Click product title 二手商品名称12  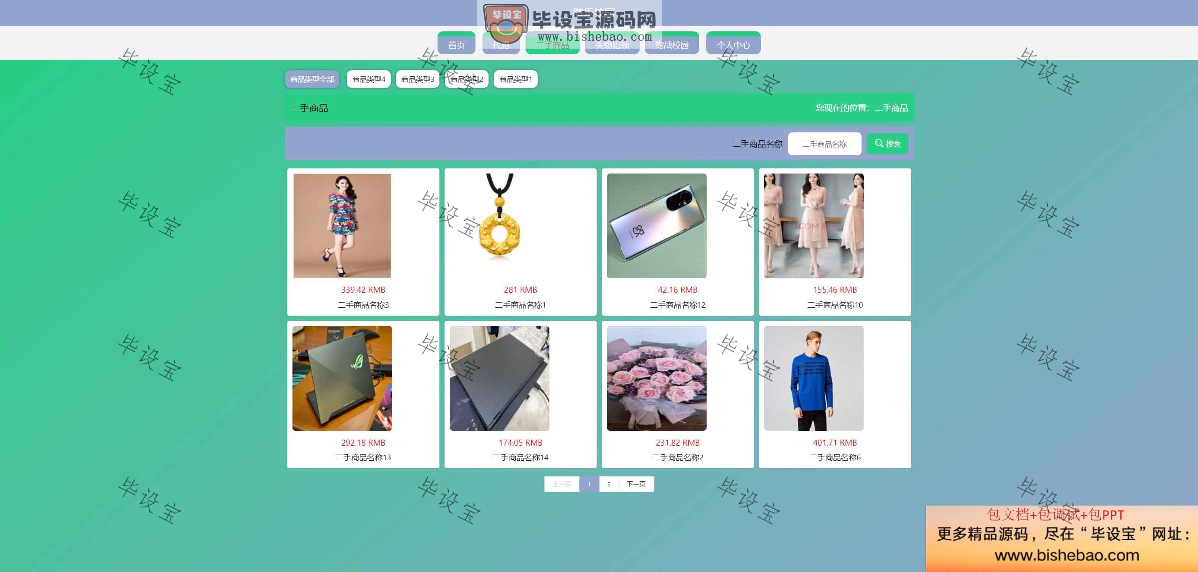click(x=678, y=305)
